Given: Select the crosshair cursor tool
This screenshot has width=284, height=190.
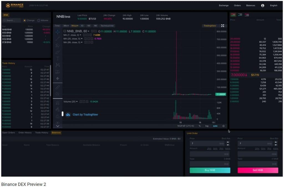Looking at the screenshot, I should (58, 32).
